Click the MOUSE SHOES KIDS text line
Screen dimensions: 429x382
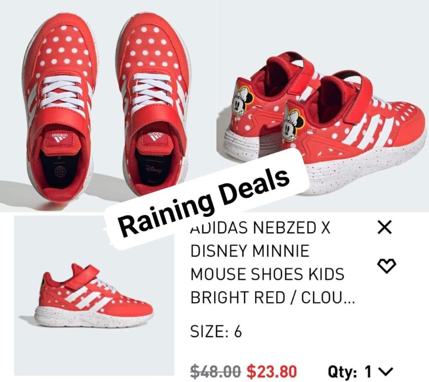[x=267, y=274]
